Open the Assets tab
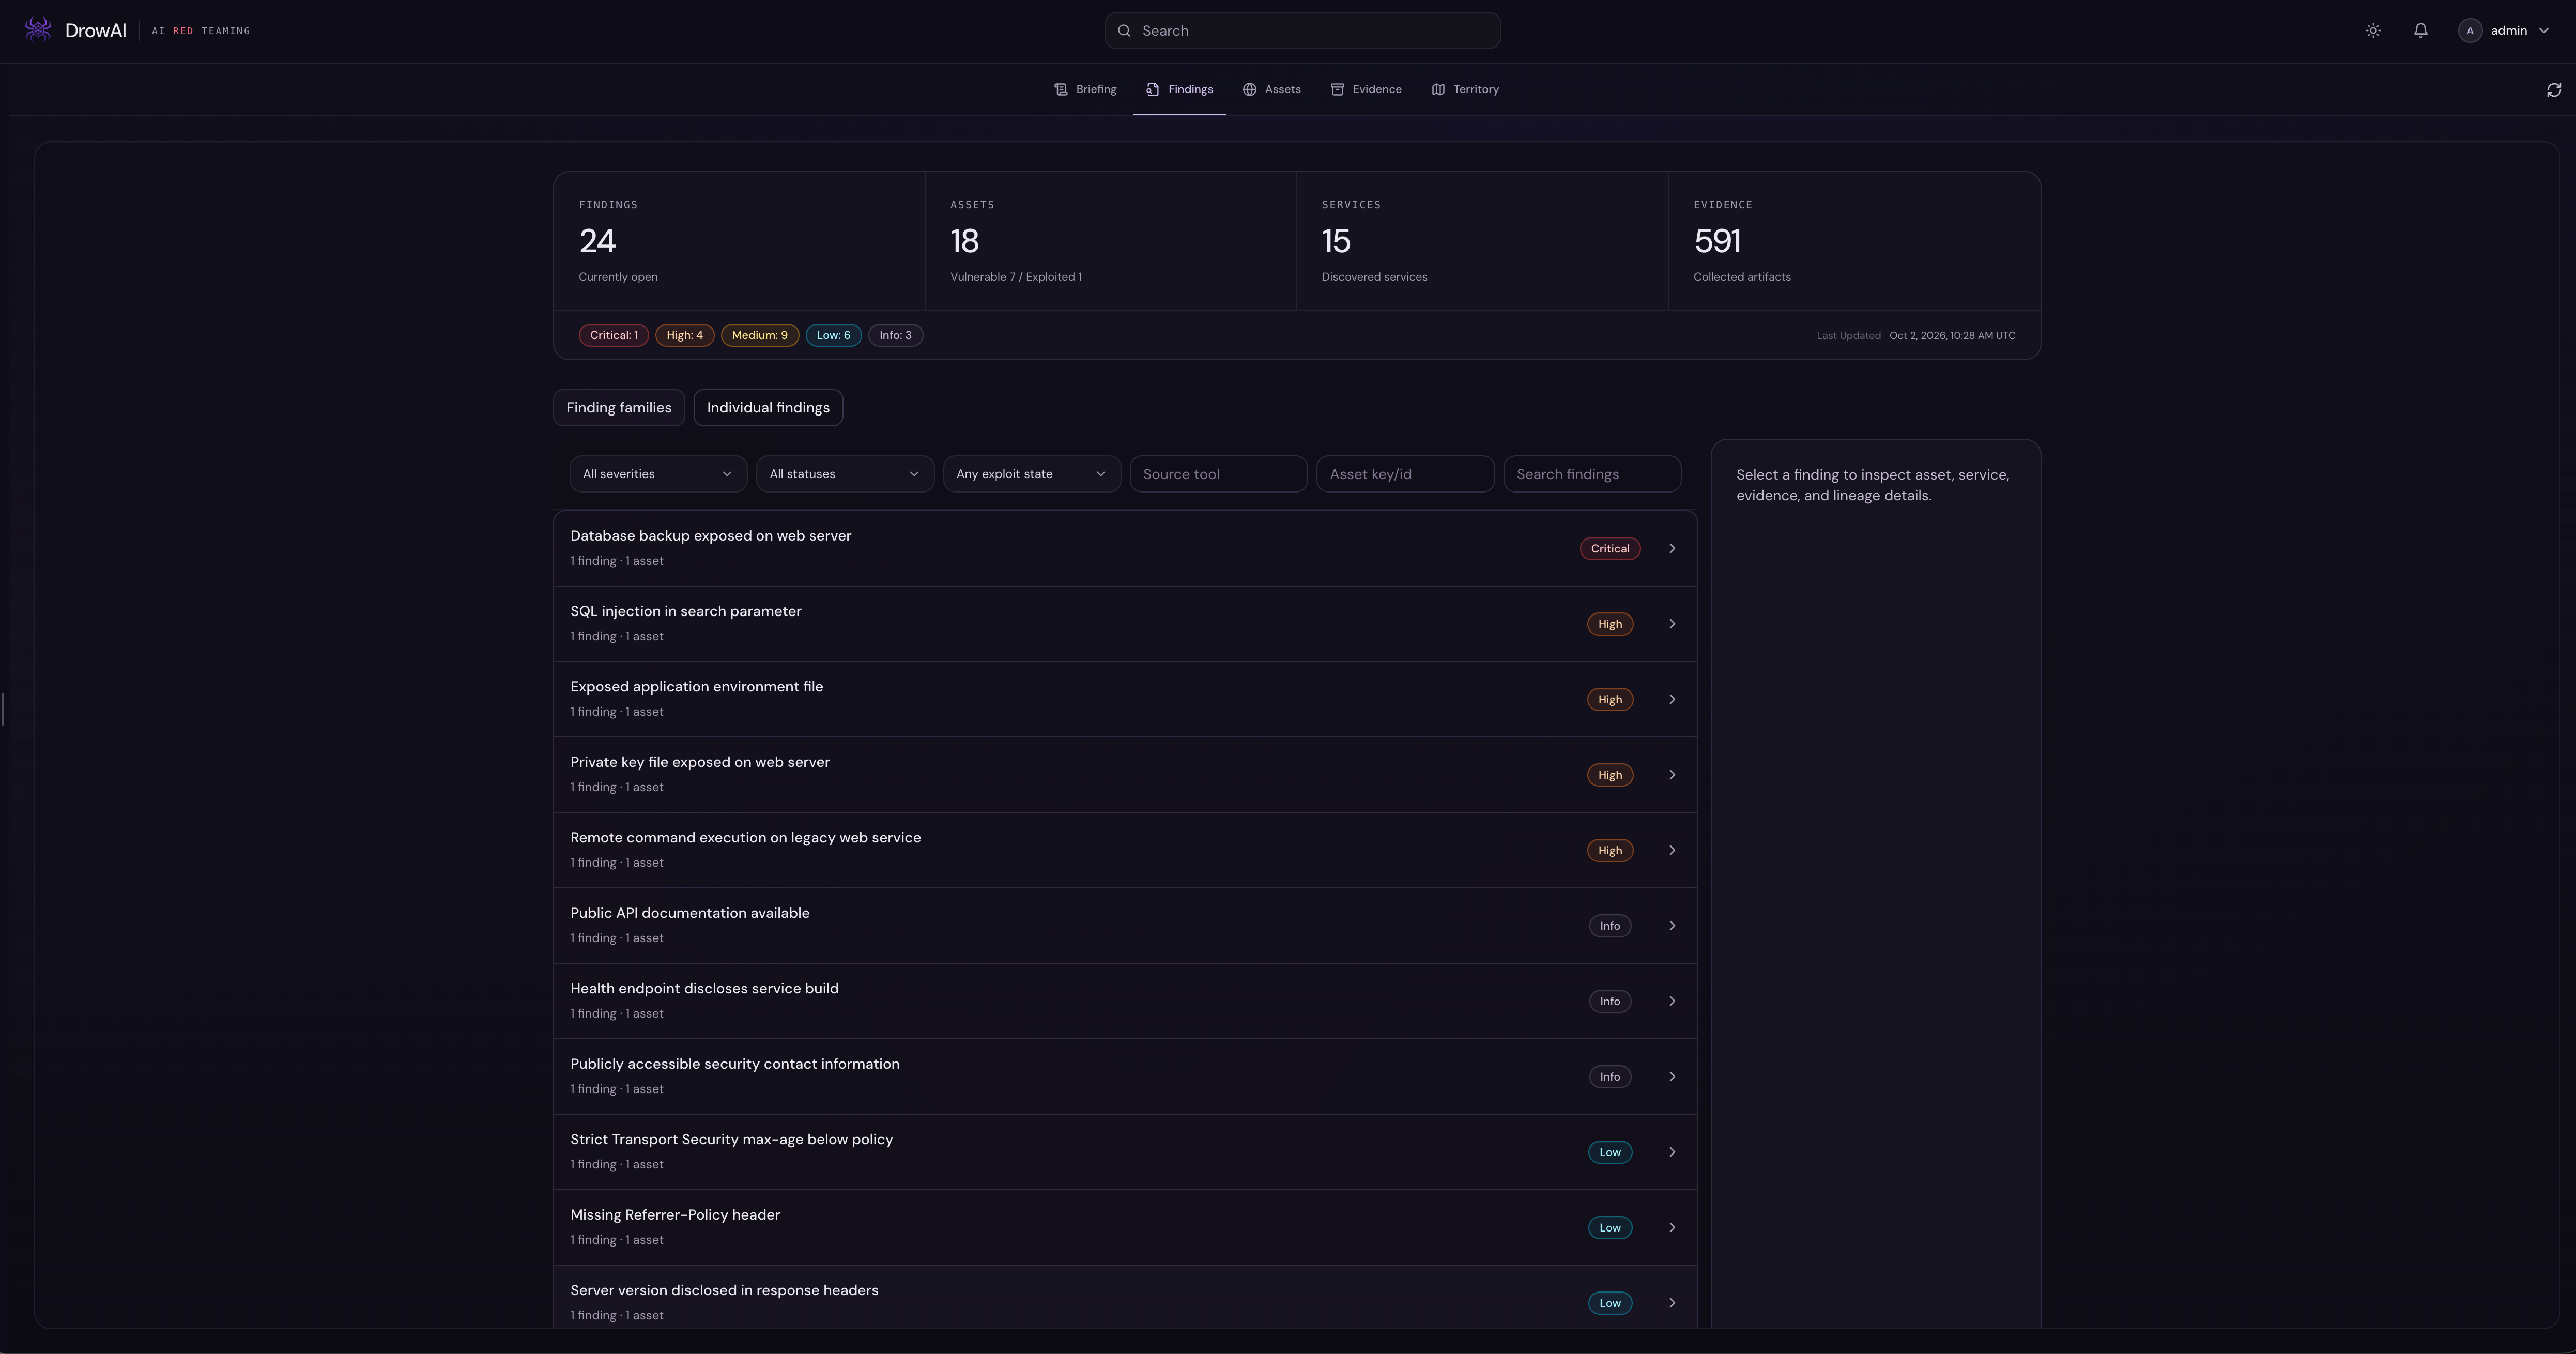Image resolution: width=2576 pixels, height=1354 pixels. pyautogui.click(x=1271, y=90)
